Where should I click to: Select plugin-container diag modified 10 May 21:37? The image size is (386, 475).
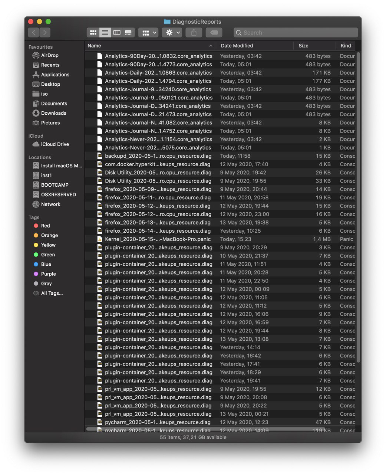tap(220, 256)
